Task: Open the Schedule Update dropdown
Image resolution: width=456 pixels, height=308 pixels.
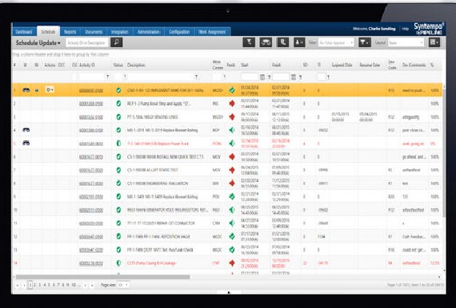Action: [38, 43]
